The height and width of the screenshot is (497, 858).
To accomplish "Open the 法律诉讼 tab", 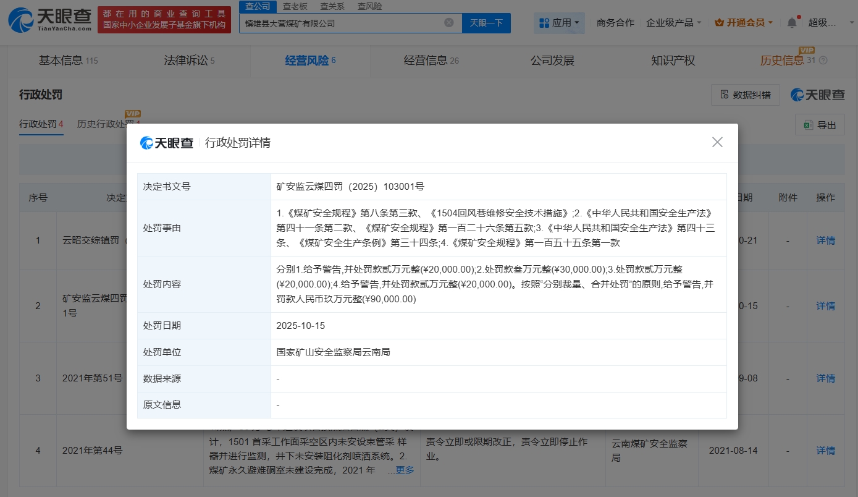I will [189, 61].
